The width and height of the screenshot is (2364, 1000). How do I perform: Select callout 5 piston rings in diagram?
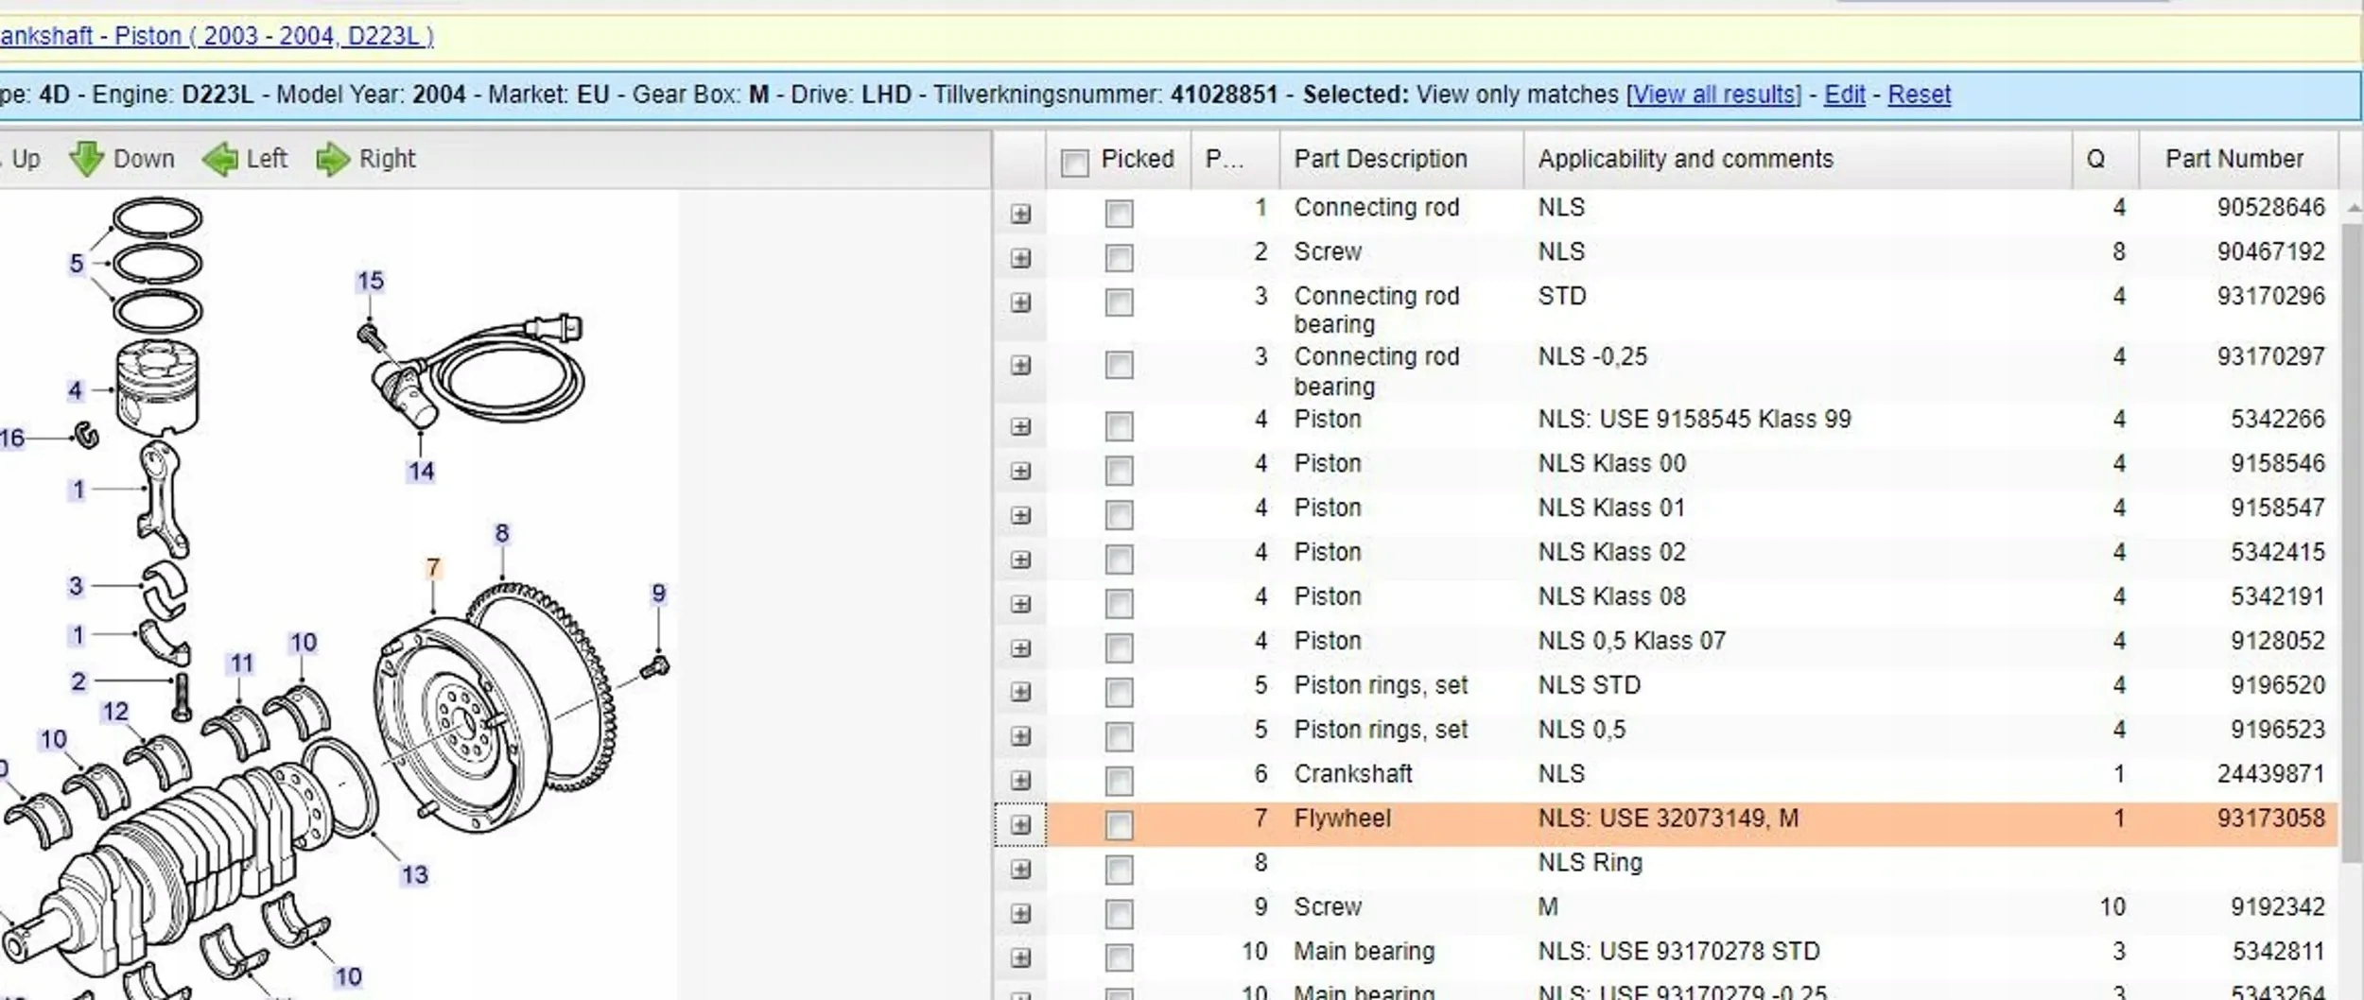[76, 263]
